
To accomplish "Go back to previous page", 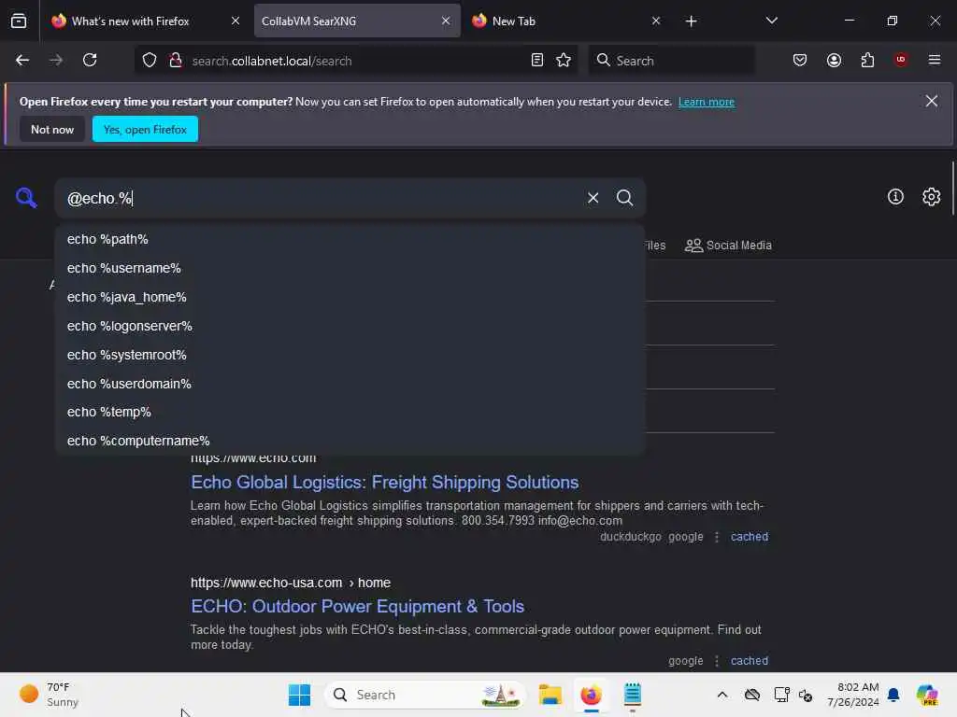I will [x=22, y=60].
